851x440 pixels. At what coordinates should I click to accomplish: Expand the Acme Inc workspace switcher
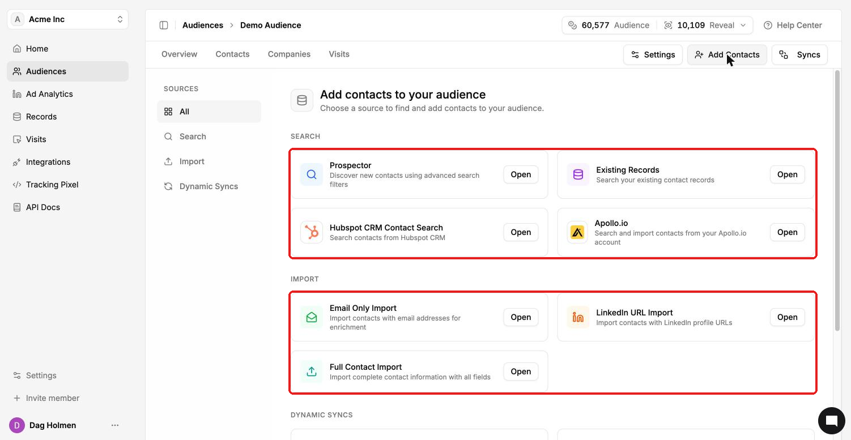(68, 19)
